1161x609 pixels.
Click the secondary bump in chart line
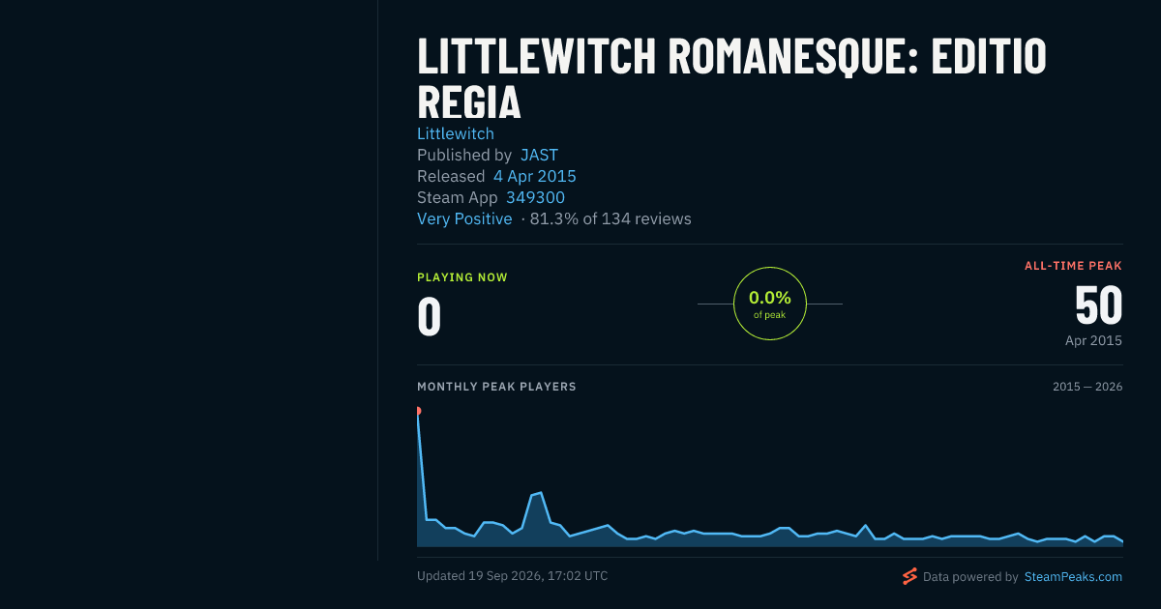pos(537,495)
